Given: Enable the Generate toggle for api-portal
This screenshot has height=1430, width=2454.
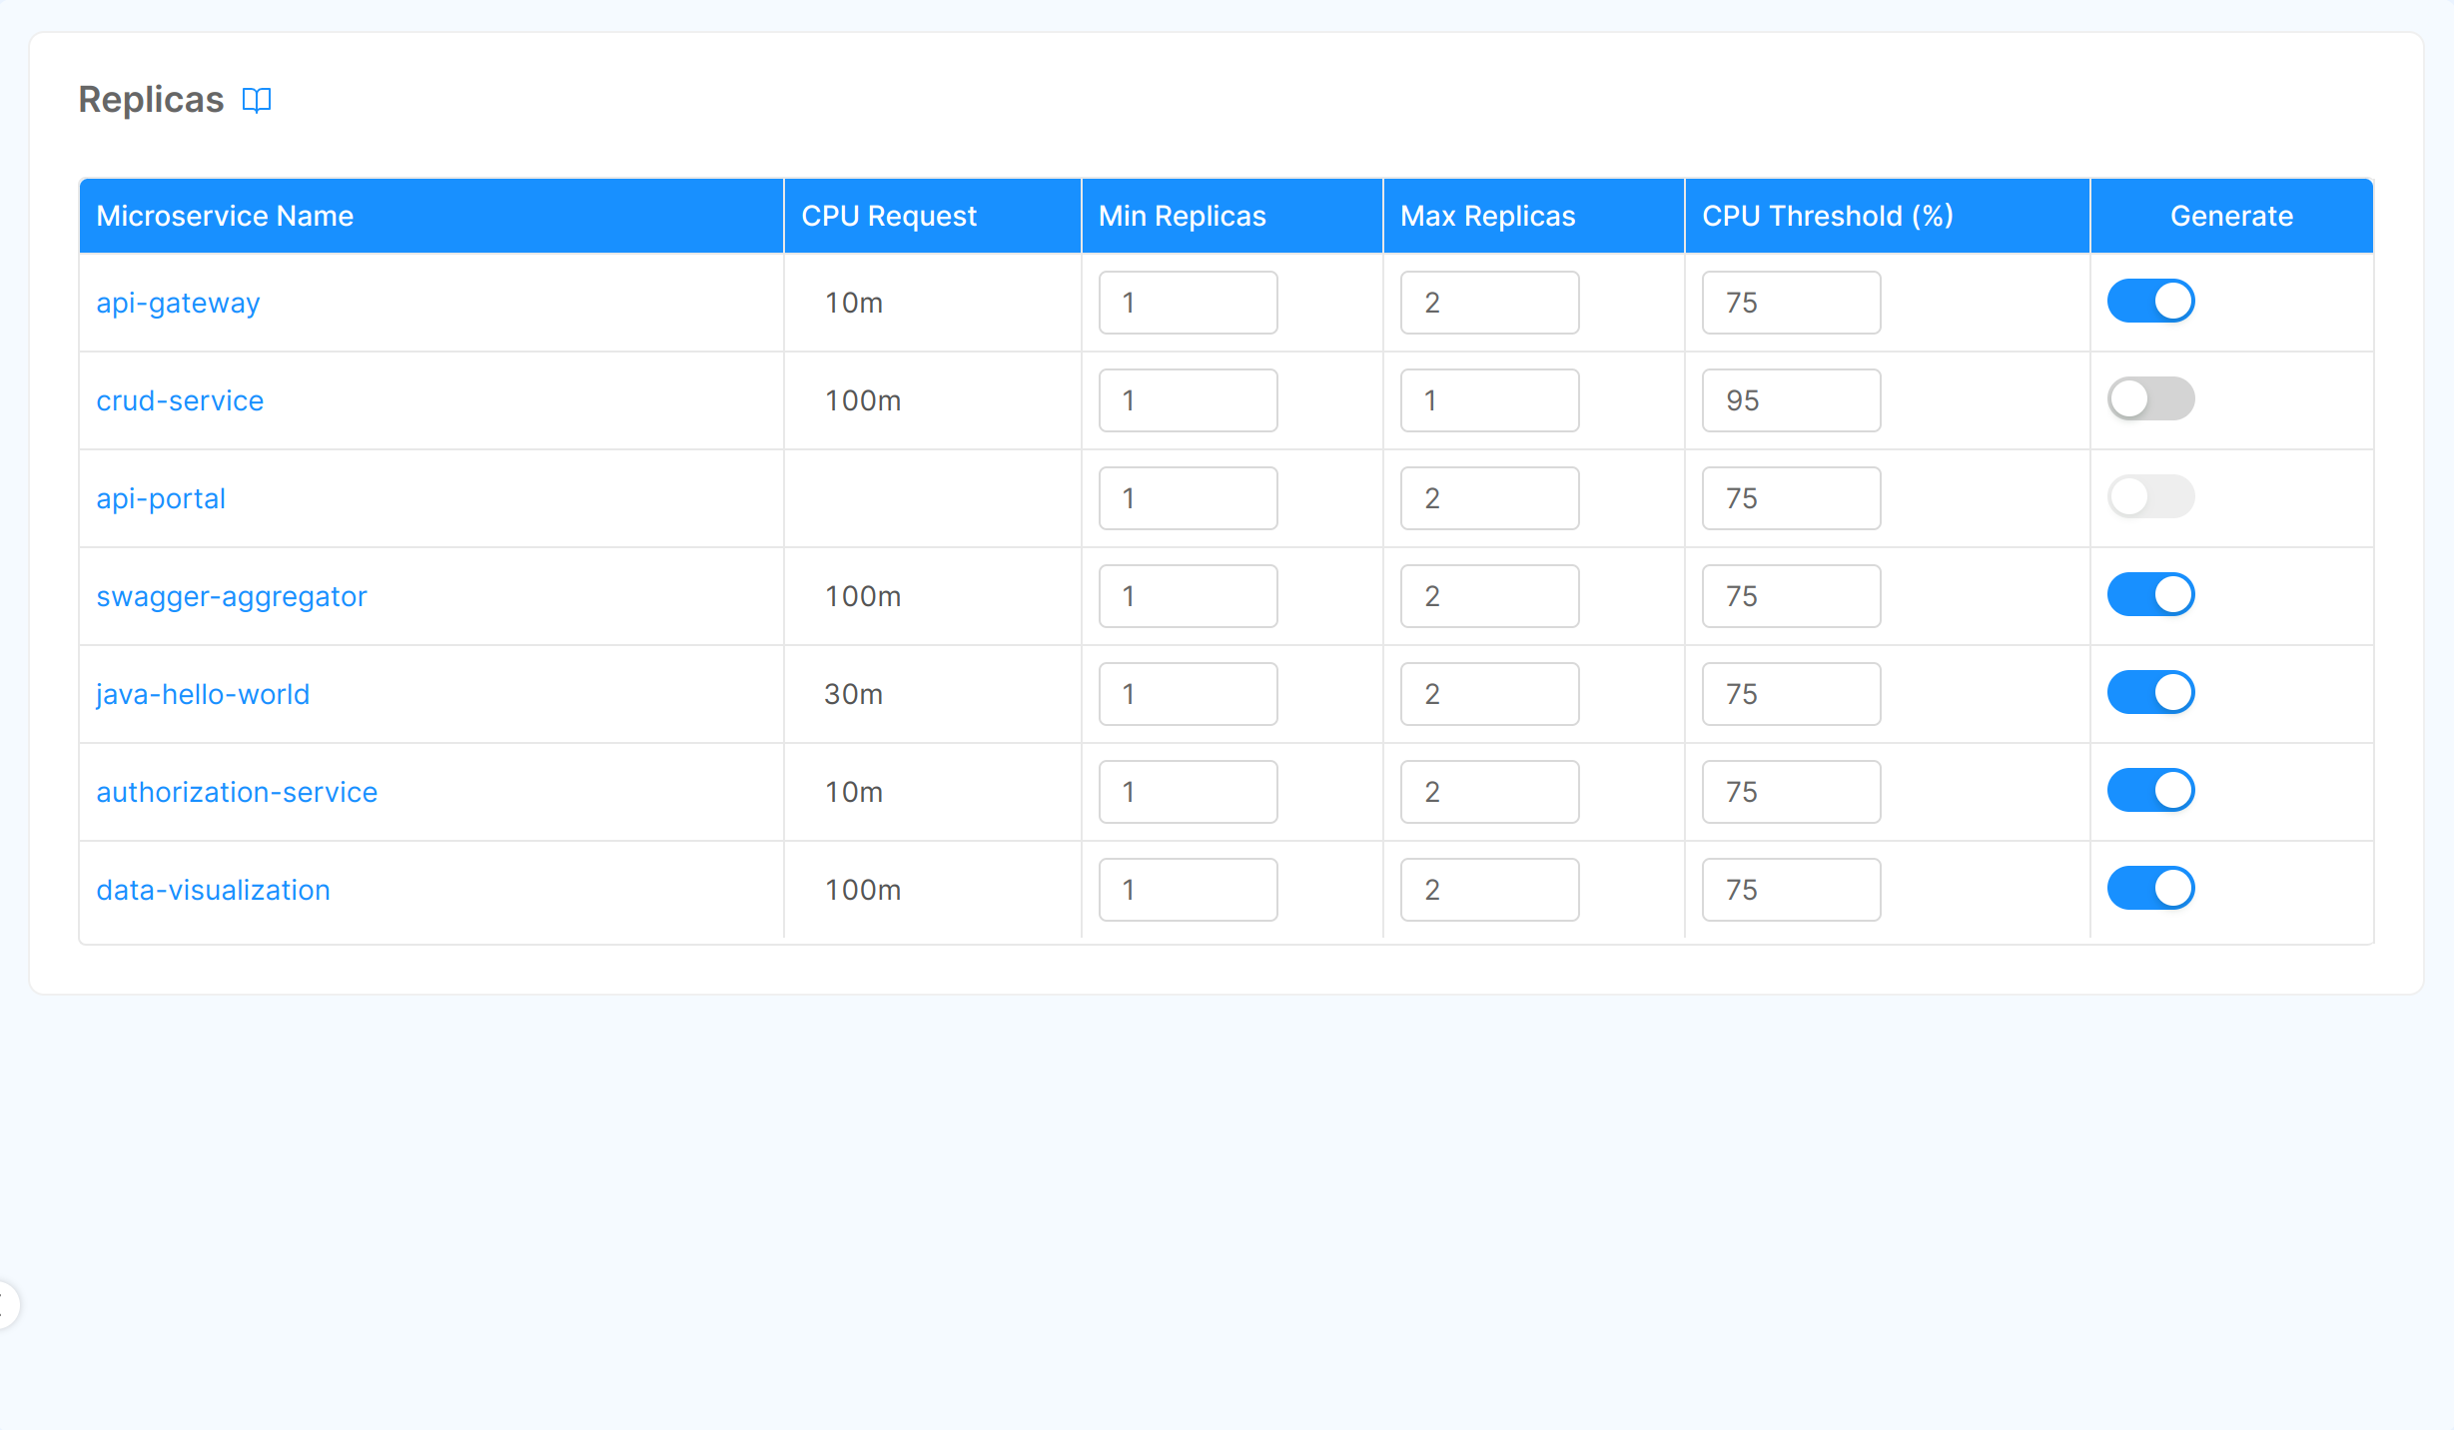Looking at the screenshot, I should (2150, 496).
